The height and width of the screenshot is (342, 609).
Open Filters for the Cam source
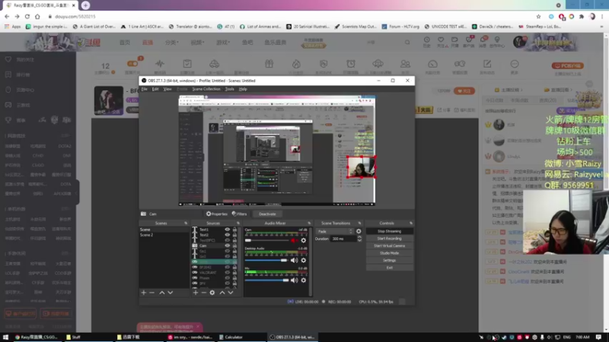[239, 214]
